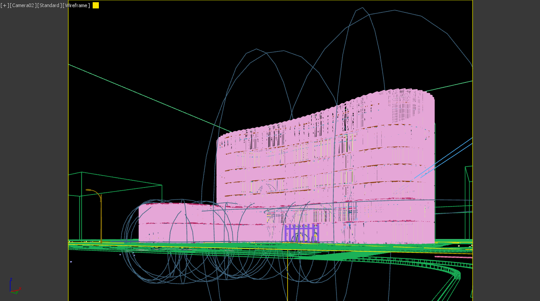Select the purple gate in front of the building
The height and width of the screenshot is (301, 540).
(x=302, y=233)
